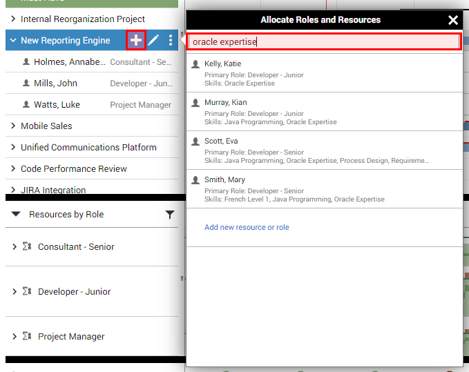This screenshot has width=469, height=372.
Task: Expand the Code Performance Review project
Action: click(13, 168)
